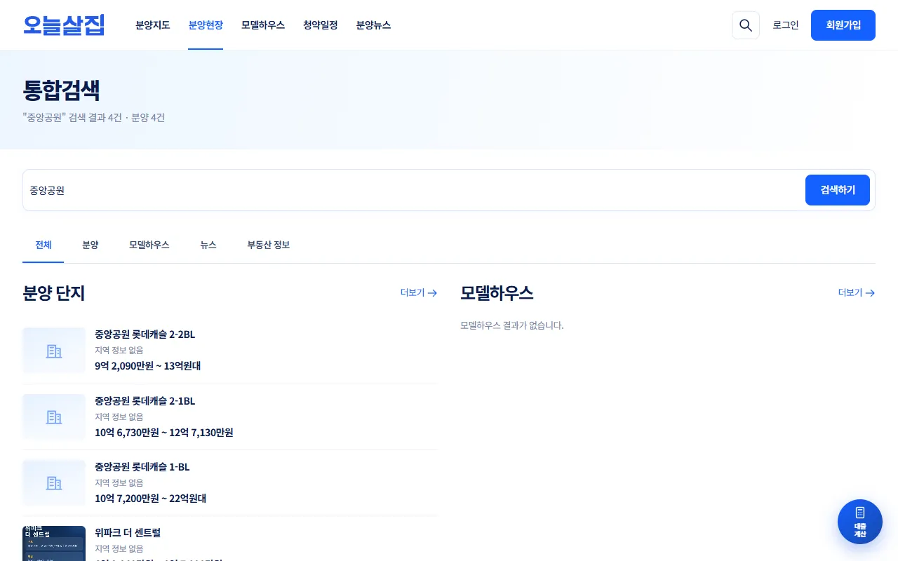Switch to the 분양 results tab

point(91,245)
